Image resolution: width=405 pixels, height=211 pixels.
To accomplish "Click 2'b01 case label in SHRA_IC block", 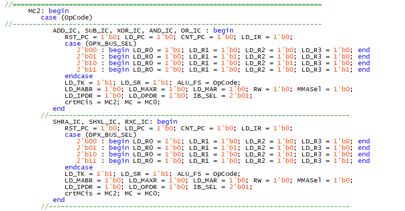I will [x=87, y=148].
